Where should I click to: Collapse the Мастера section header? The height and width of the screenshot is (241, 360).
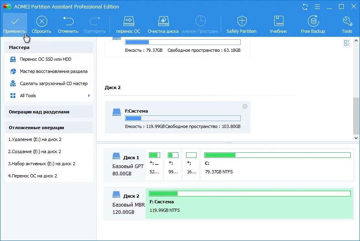pos(49,47)
